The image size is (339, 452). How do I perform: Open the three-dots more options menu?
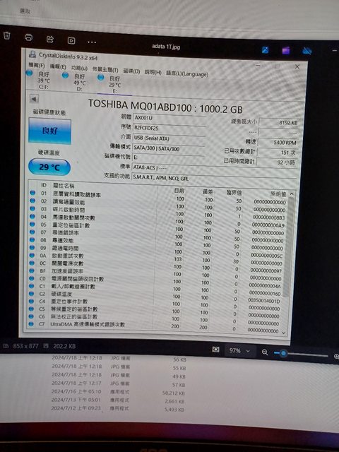92,42
